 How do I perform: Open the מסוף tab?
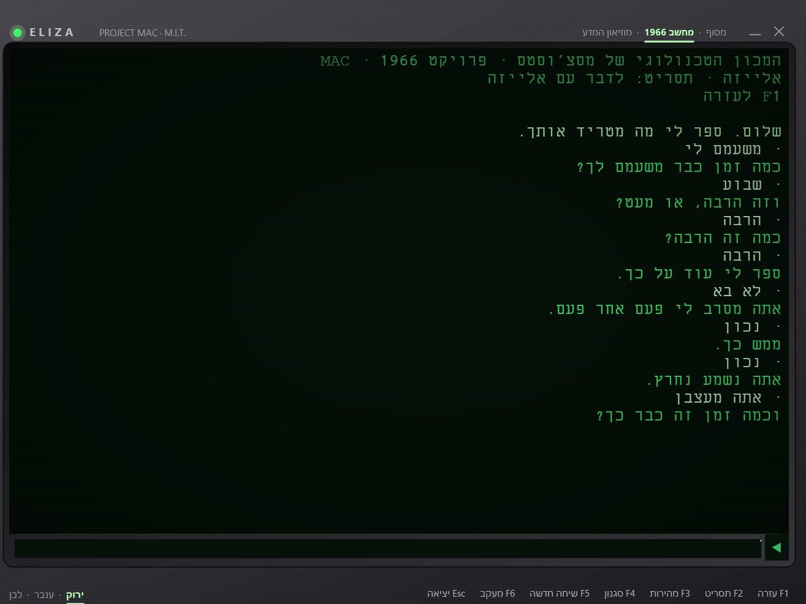click(716, 32)
